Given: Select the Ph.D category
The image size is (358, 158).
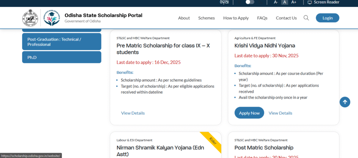Looking at the screenshot, I should pyautogui.click(x=62, y=57).
